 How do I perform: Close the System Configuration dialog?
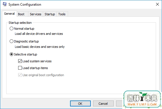tap(157, 4)
